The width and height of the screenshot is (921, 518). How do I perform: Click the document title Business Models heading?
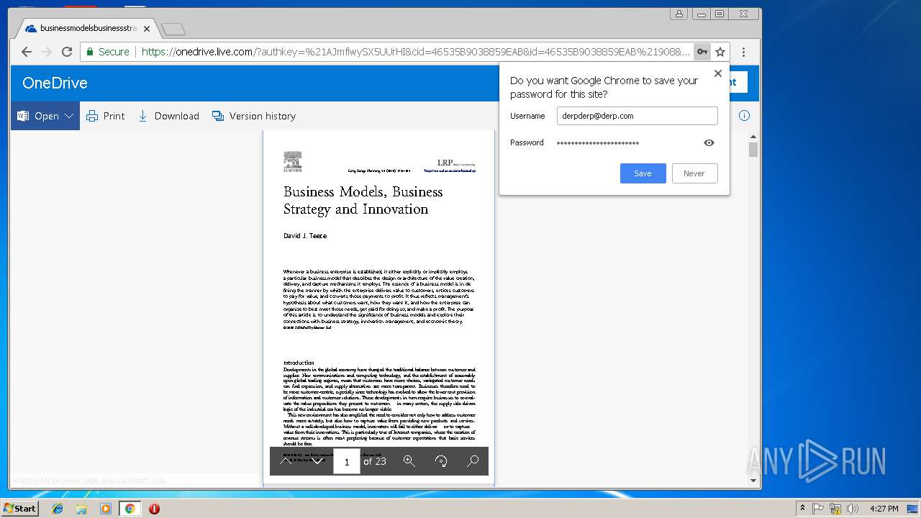[x=363, y=200]
